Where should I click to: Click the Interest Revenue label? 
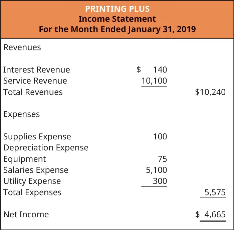[x=37, y=70]
